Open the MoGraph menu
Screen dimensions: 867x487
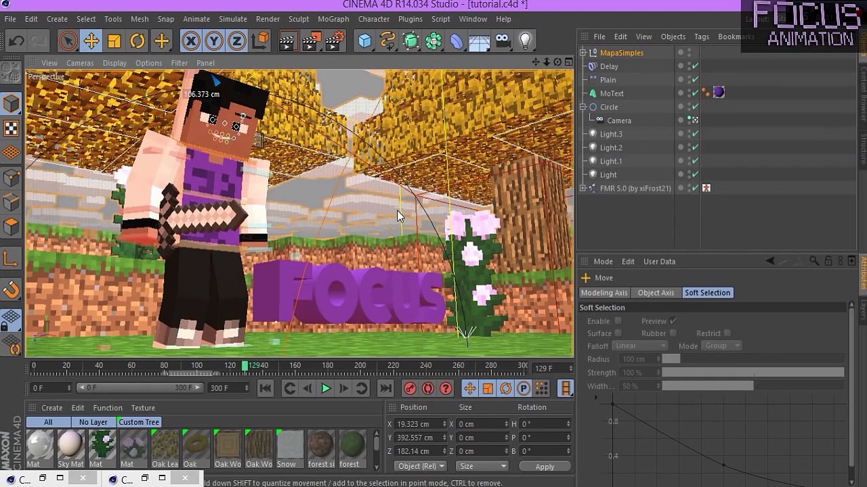pos(333,19)
